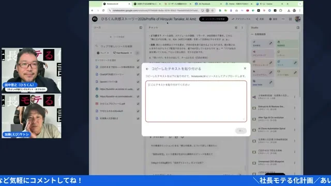Screen dimensions: 331x186
Task: Go back using the dialog's back arrow
Action: point(147,69)
